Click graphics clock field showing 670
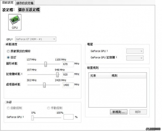The width and height of the screenshot is (162, 131). click(68, 64)
